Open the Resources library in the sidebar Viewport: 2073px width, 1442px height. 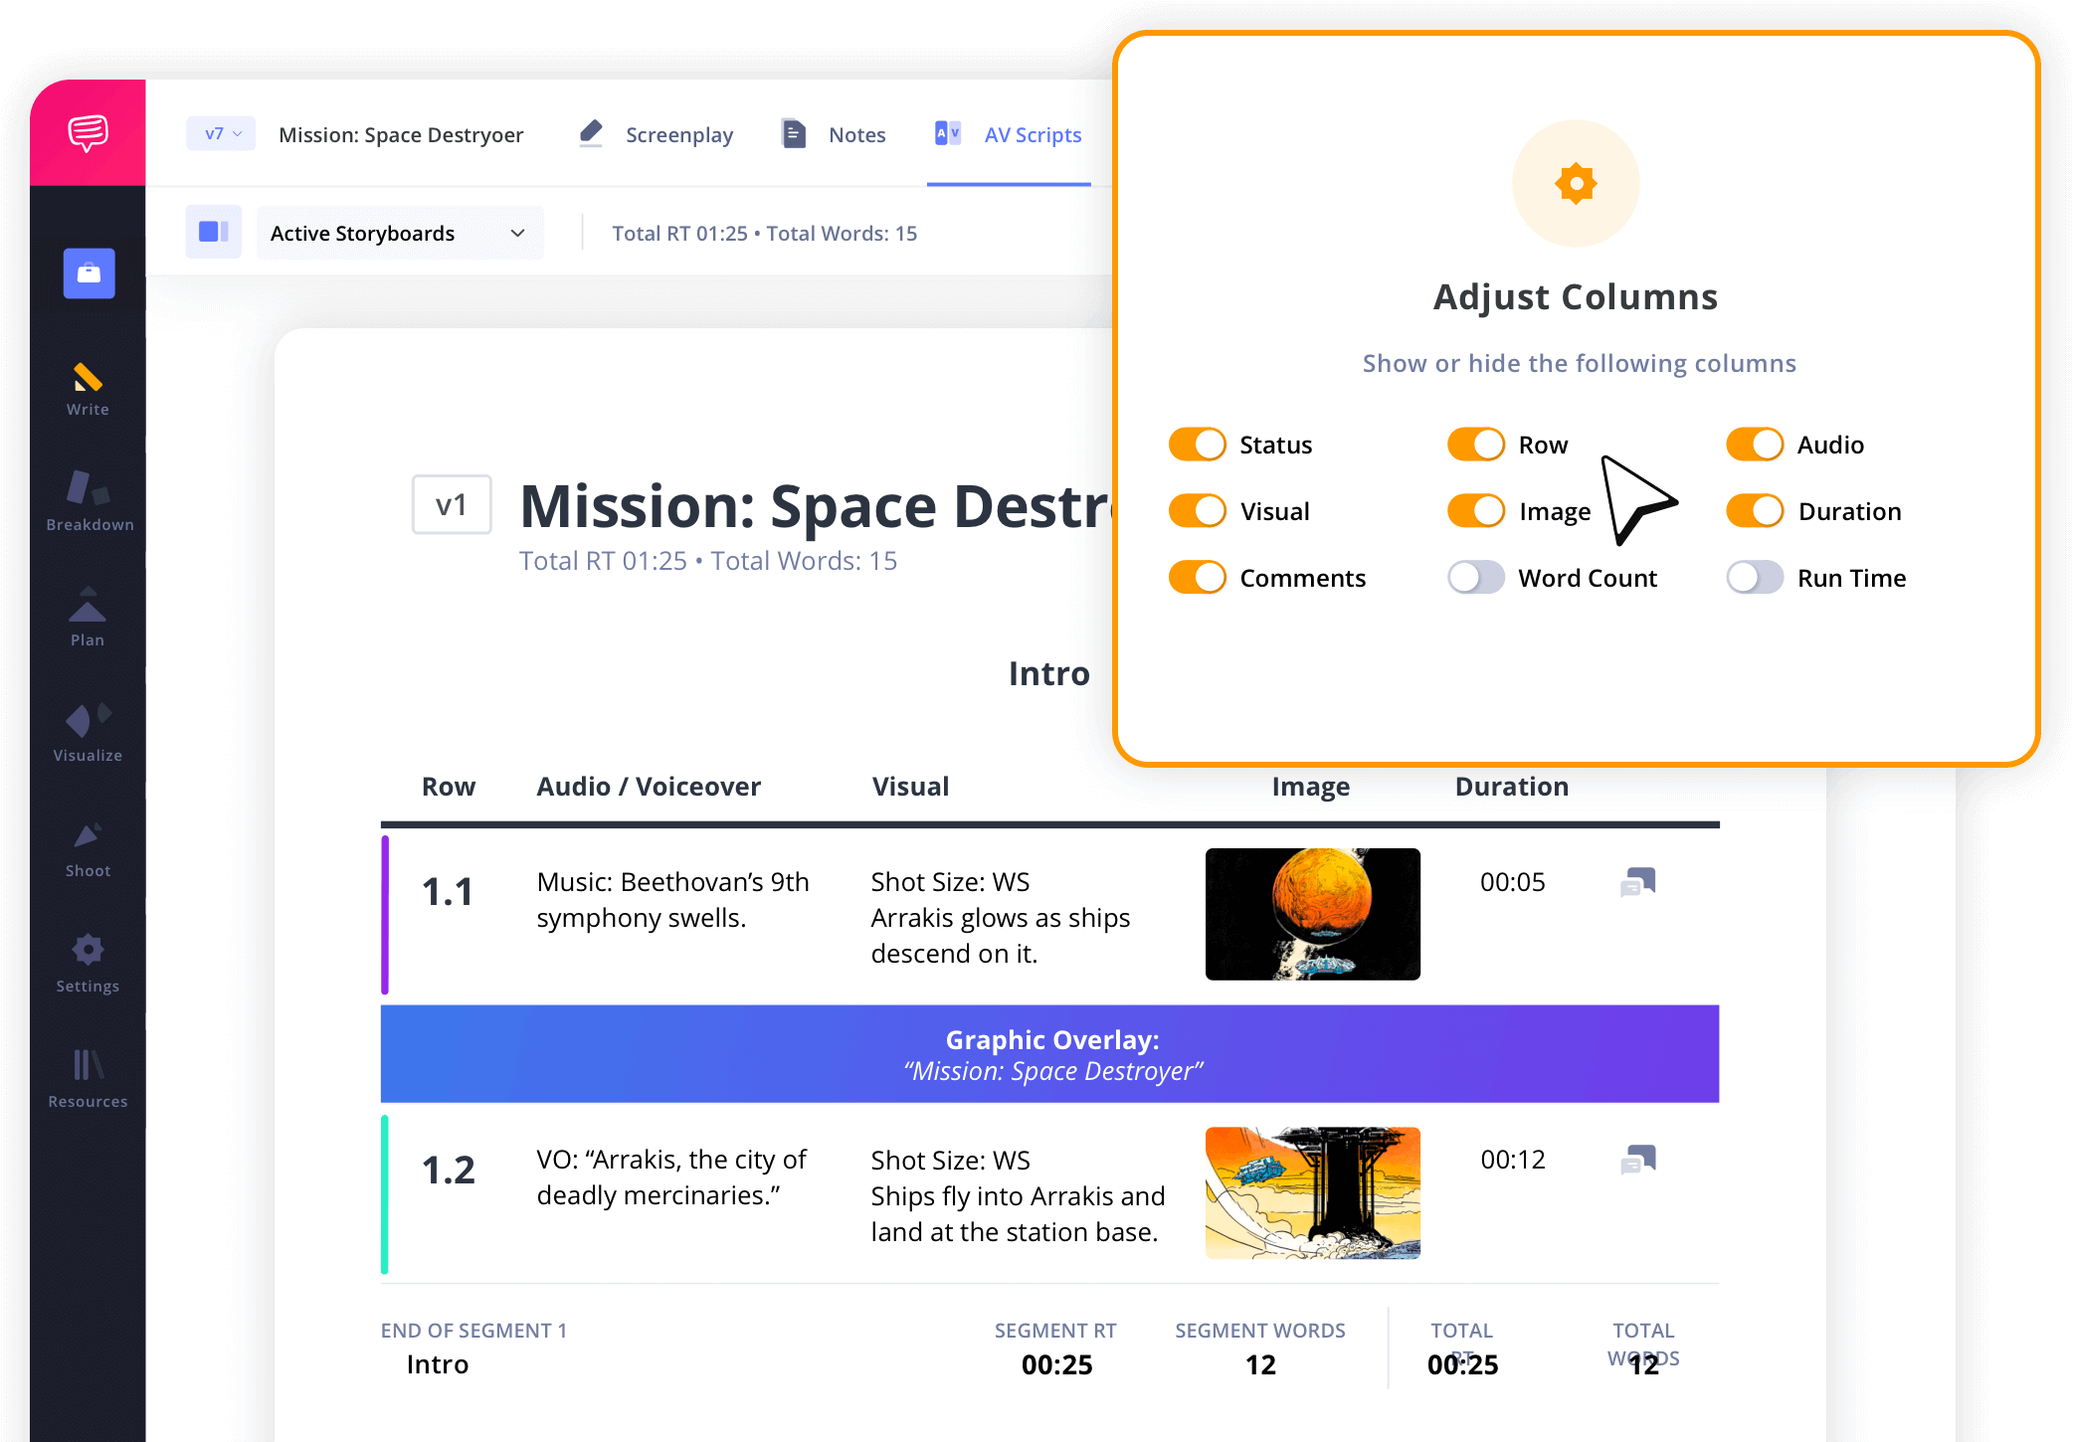pos(88,1077)
